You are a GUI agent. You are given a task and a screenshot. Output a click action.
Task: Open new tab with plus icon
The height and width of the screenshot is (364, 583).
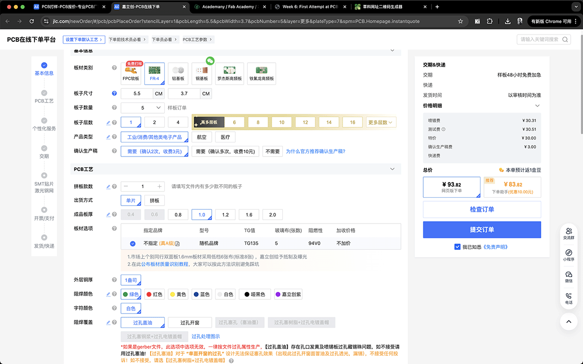click(x=437, y=7)
